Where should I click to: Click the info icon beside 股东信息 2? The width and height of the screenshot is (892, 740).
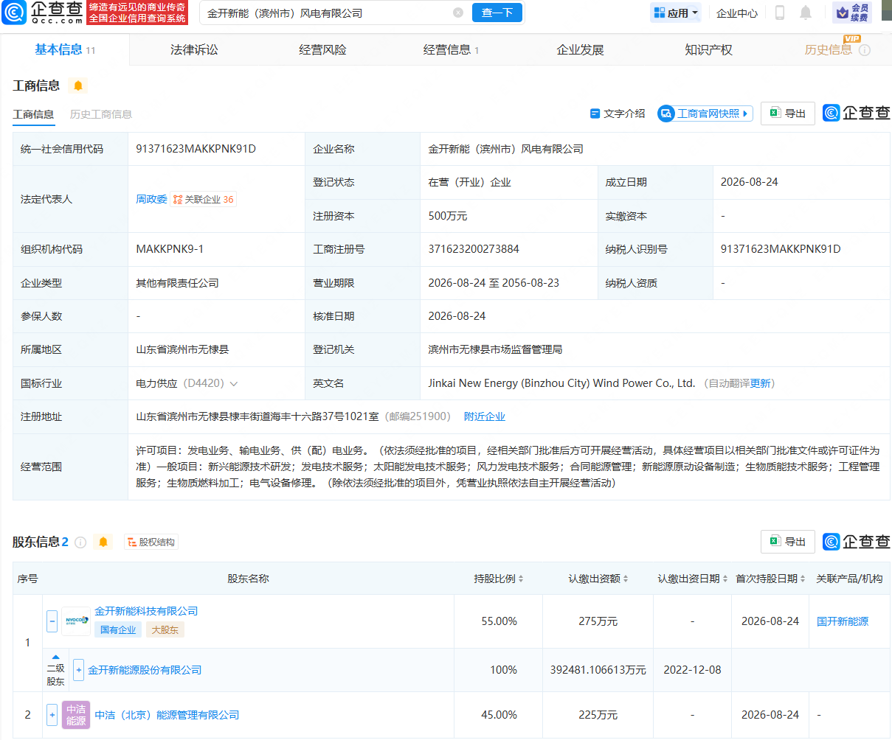[x=80, y=542]
